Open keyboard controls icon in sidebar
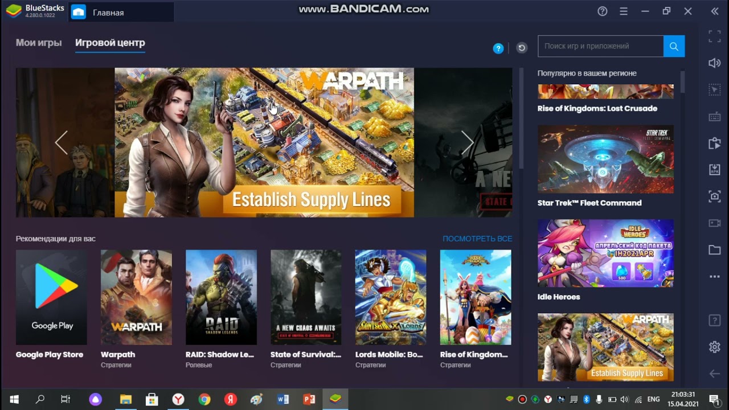The width and height of the screenshot is (729, 410). point(715,117)
